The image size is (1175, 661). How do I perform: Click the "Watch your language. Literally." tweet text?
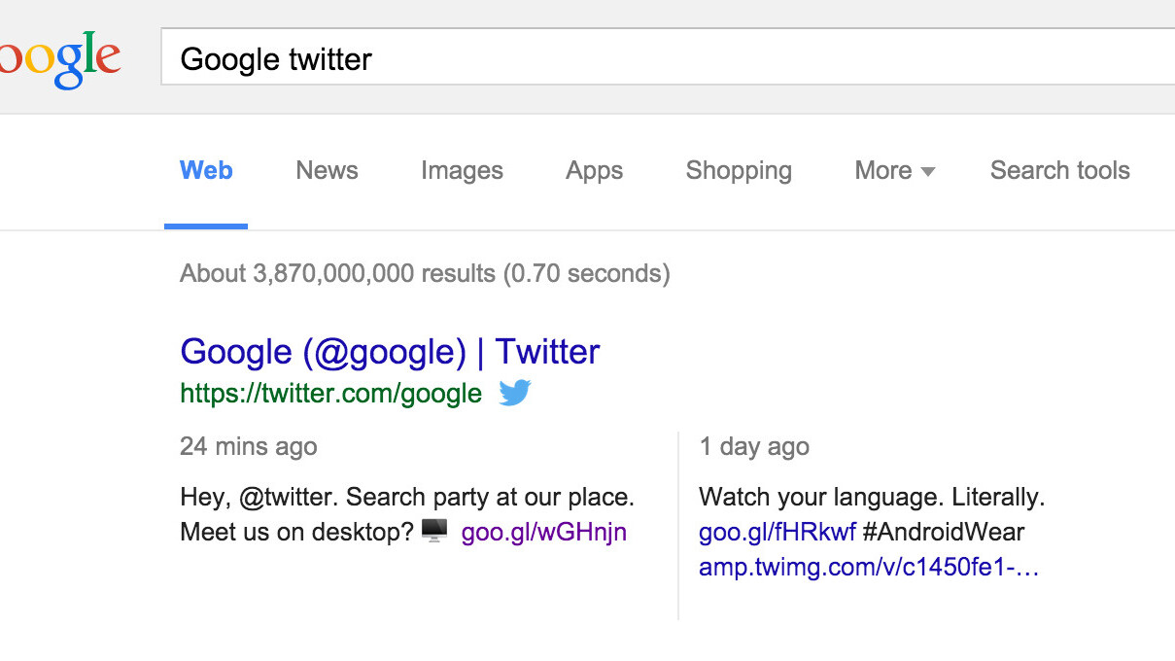click(x=871, y=498)
